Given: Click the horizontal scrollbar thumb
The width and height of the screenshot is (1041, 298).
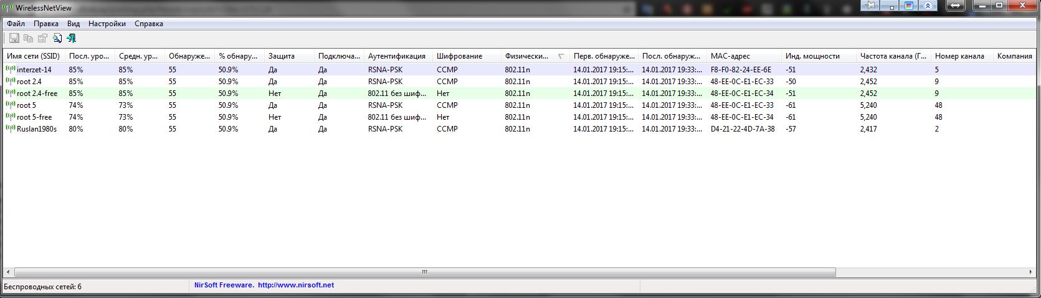Looking at the screenshot, I should coord(424,272).
